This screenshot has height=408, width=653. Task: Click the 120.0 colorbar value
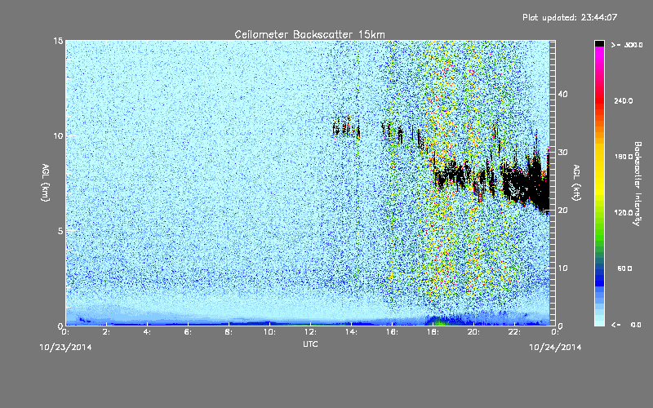[624, 212]
